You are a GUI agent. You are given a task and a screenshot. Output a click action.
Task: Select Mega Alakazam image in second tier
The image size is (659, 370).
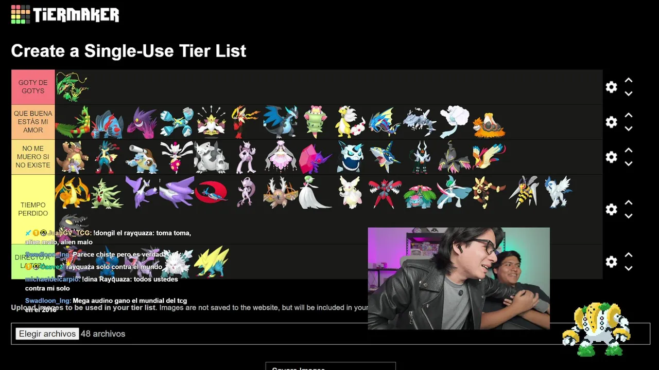[211, 121]
